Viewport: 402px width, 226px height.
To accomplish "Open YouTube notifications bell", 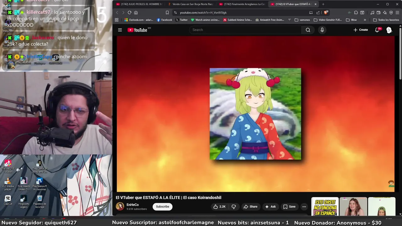I will 378,30.
